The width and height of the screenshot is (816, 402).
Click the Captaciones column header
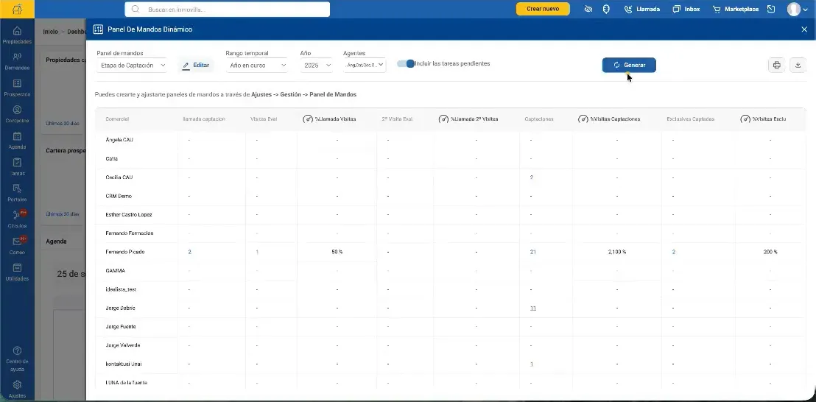[x=539, y=119]
